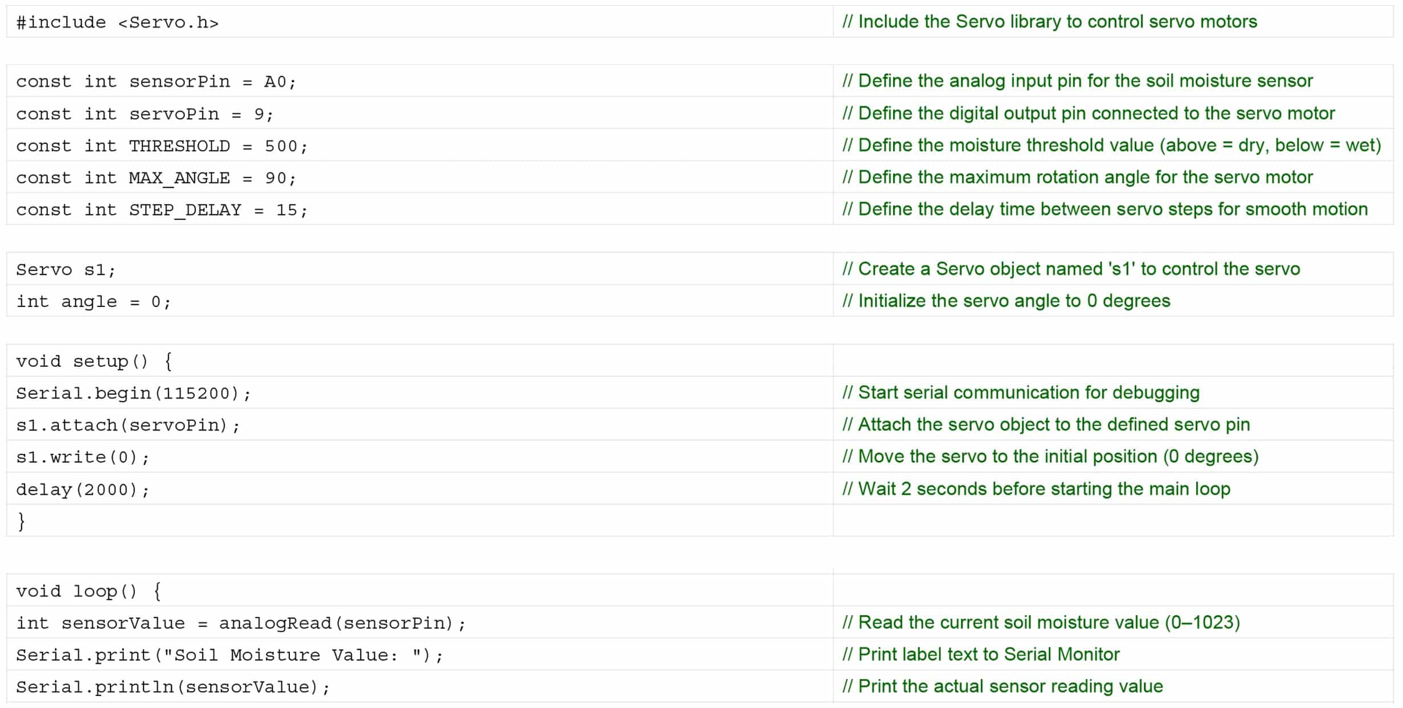Image resolution: width=1403 pixels, height=708 pixels.
Task: Click the Serial.print "Soil Moisture Value" line
Action: [229, 655]
